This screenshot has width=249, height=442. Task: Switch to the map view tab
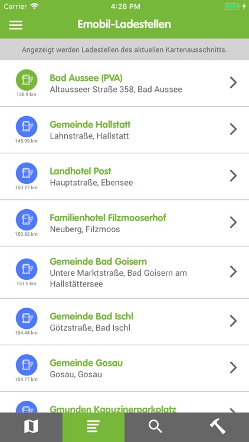(x=31, y=427)
